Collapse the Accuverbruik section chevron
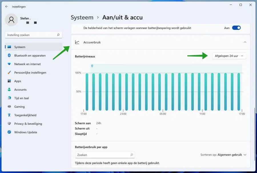The height and width of the screenshot is (173, 257). (245, 42)
